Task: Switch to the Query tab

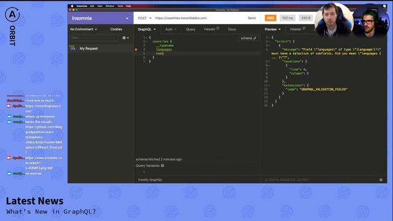Action: click(190, 29)
